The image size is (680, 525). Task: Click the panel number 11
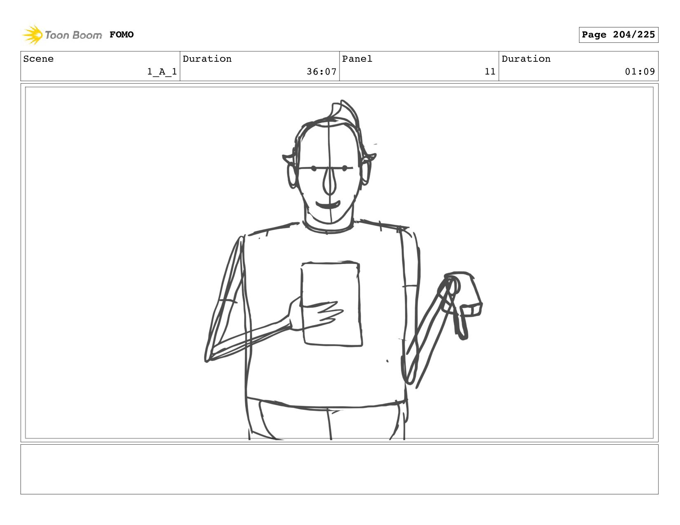[x=490, y=72]
